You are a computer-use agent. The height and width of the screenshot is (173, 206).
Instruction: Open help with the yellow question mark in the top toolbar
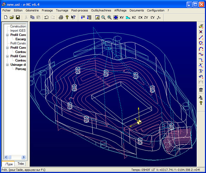click(67, 17)
